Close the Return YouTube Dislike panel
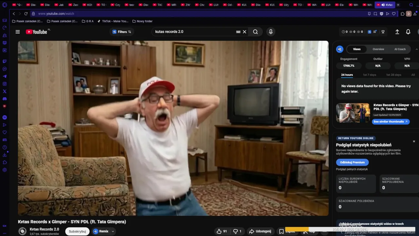The image size is (419, 236). (x=414, y=141)
